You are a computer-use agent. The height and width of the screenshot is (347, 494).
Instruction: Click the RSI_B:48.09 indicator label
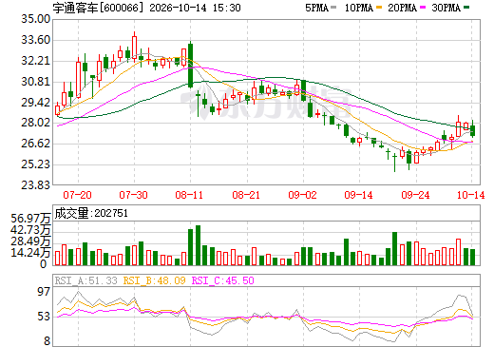point(154,280)
